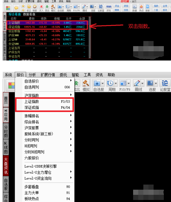Viewport: 171px width, 202px height.
Task: Click the index list scrollbar down arrow
Action: pos(90,57)
